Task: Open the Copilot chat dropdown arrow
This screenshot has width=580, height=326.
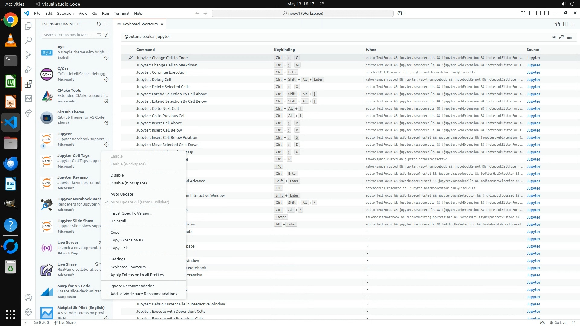Action: pos(405,14)
